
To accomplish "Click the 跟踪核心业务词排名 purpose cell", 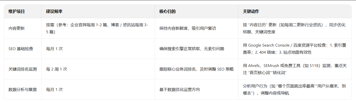I will [196, 69].
